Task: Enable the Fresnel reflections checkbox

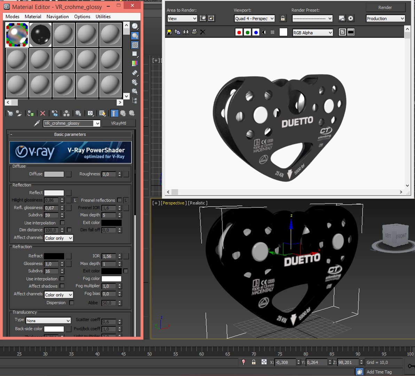Action: coord(120,200)
